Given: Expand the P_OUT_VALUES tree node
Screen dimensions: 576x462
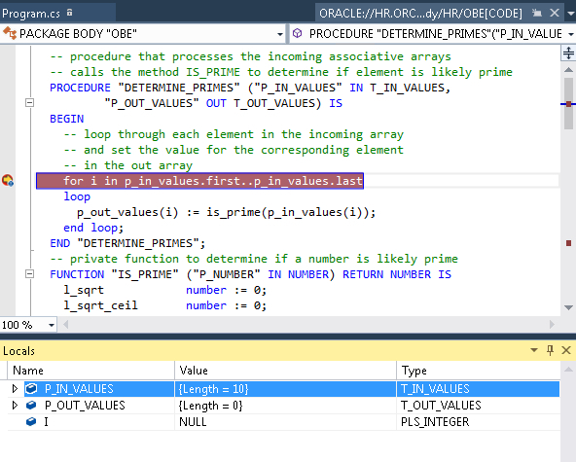Looking at the screenshot, I should [15, 405].
